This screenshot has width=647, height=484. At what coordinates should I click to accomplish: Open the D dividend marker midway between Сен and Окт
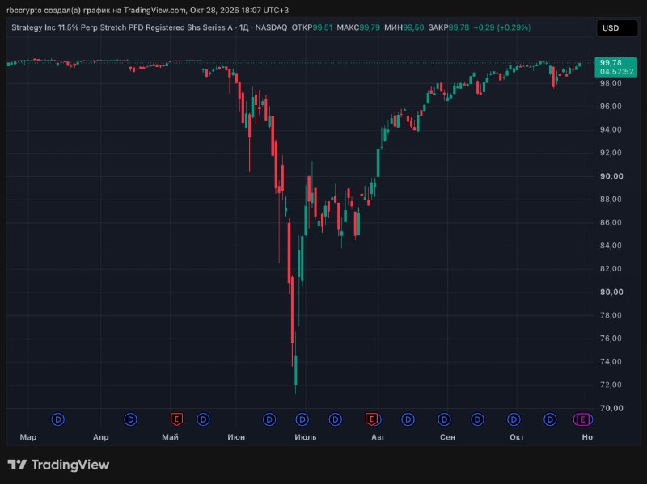(x=477, y=419)
